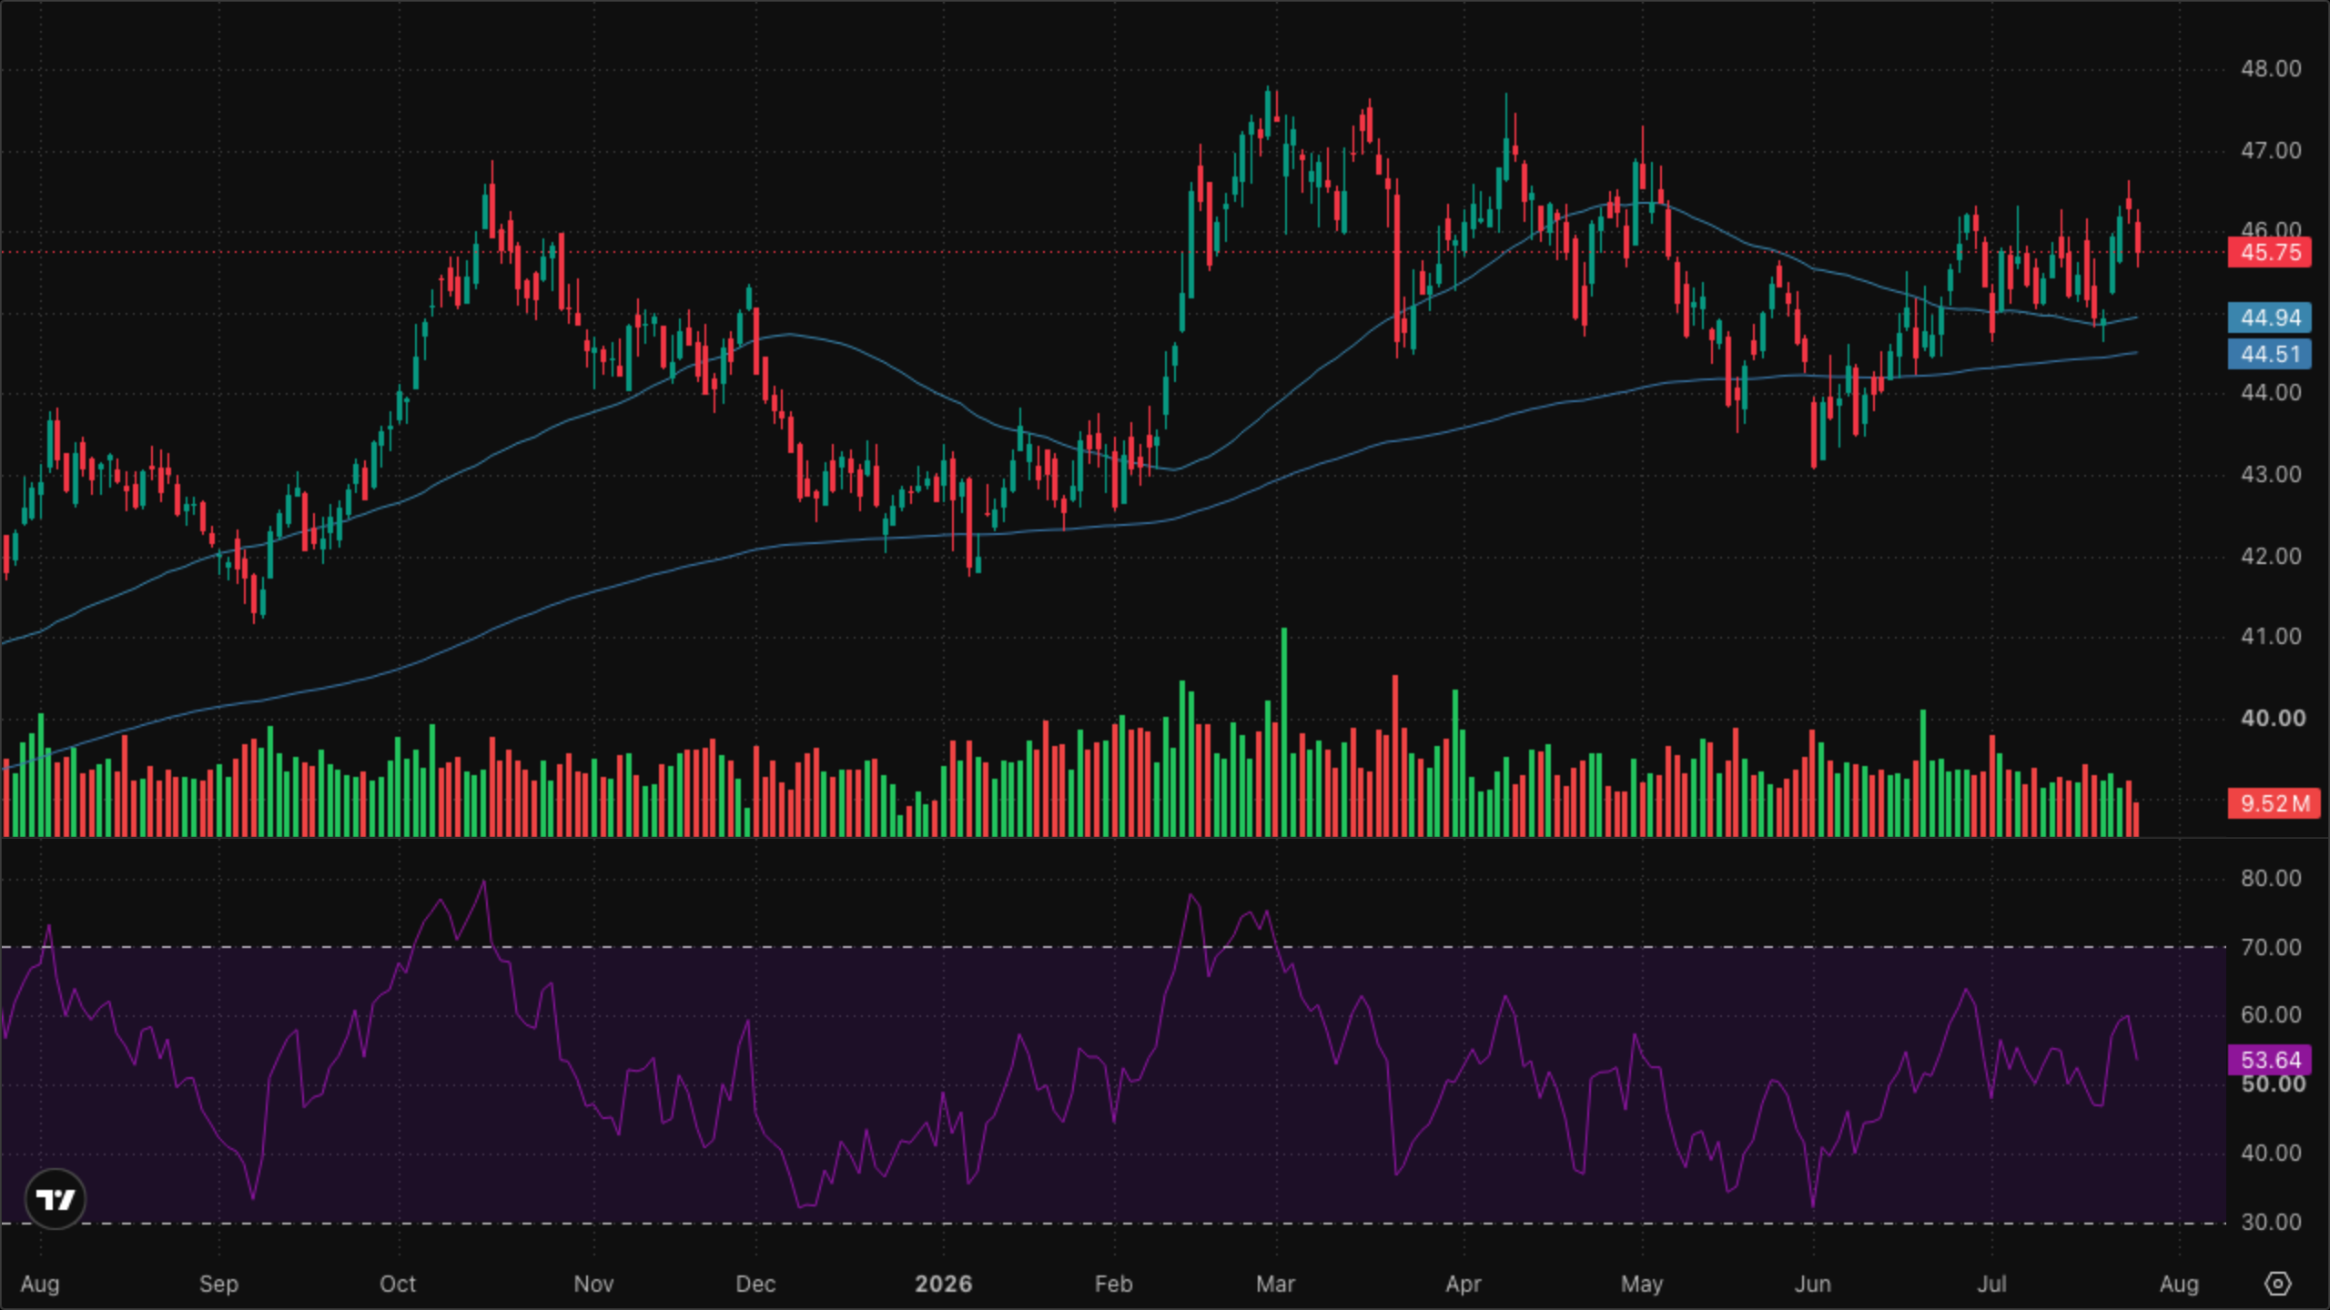Click the Jun label on time axis
The image size is (2330, 1310).
point(1812,1284)
